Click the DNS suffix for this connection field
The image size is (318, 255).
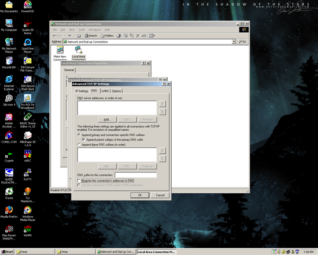point(136,175)
